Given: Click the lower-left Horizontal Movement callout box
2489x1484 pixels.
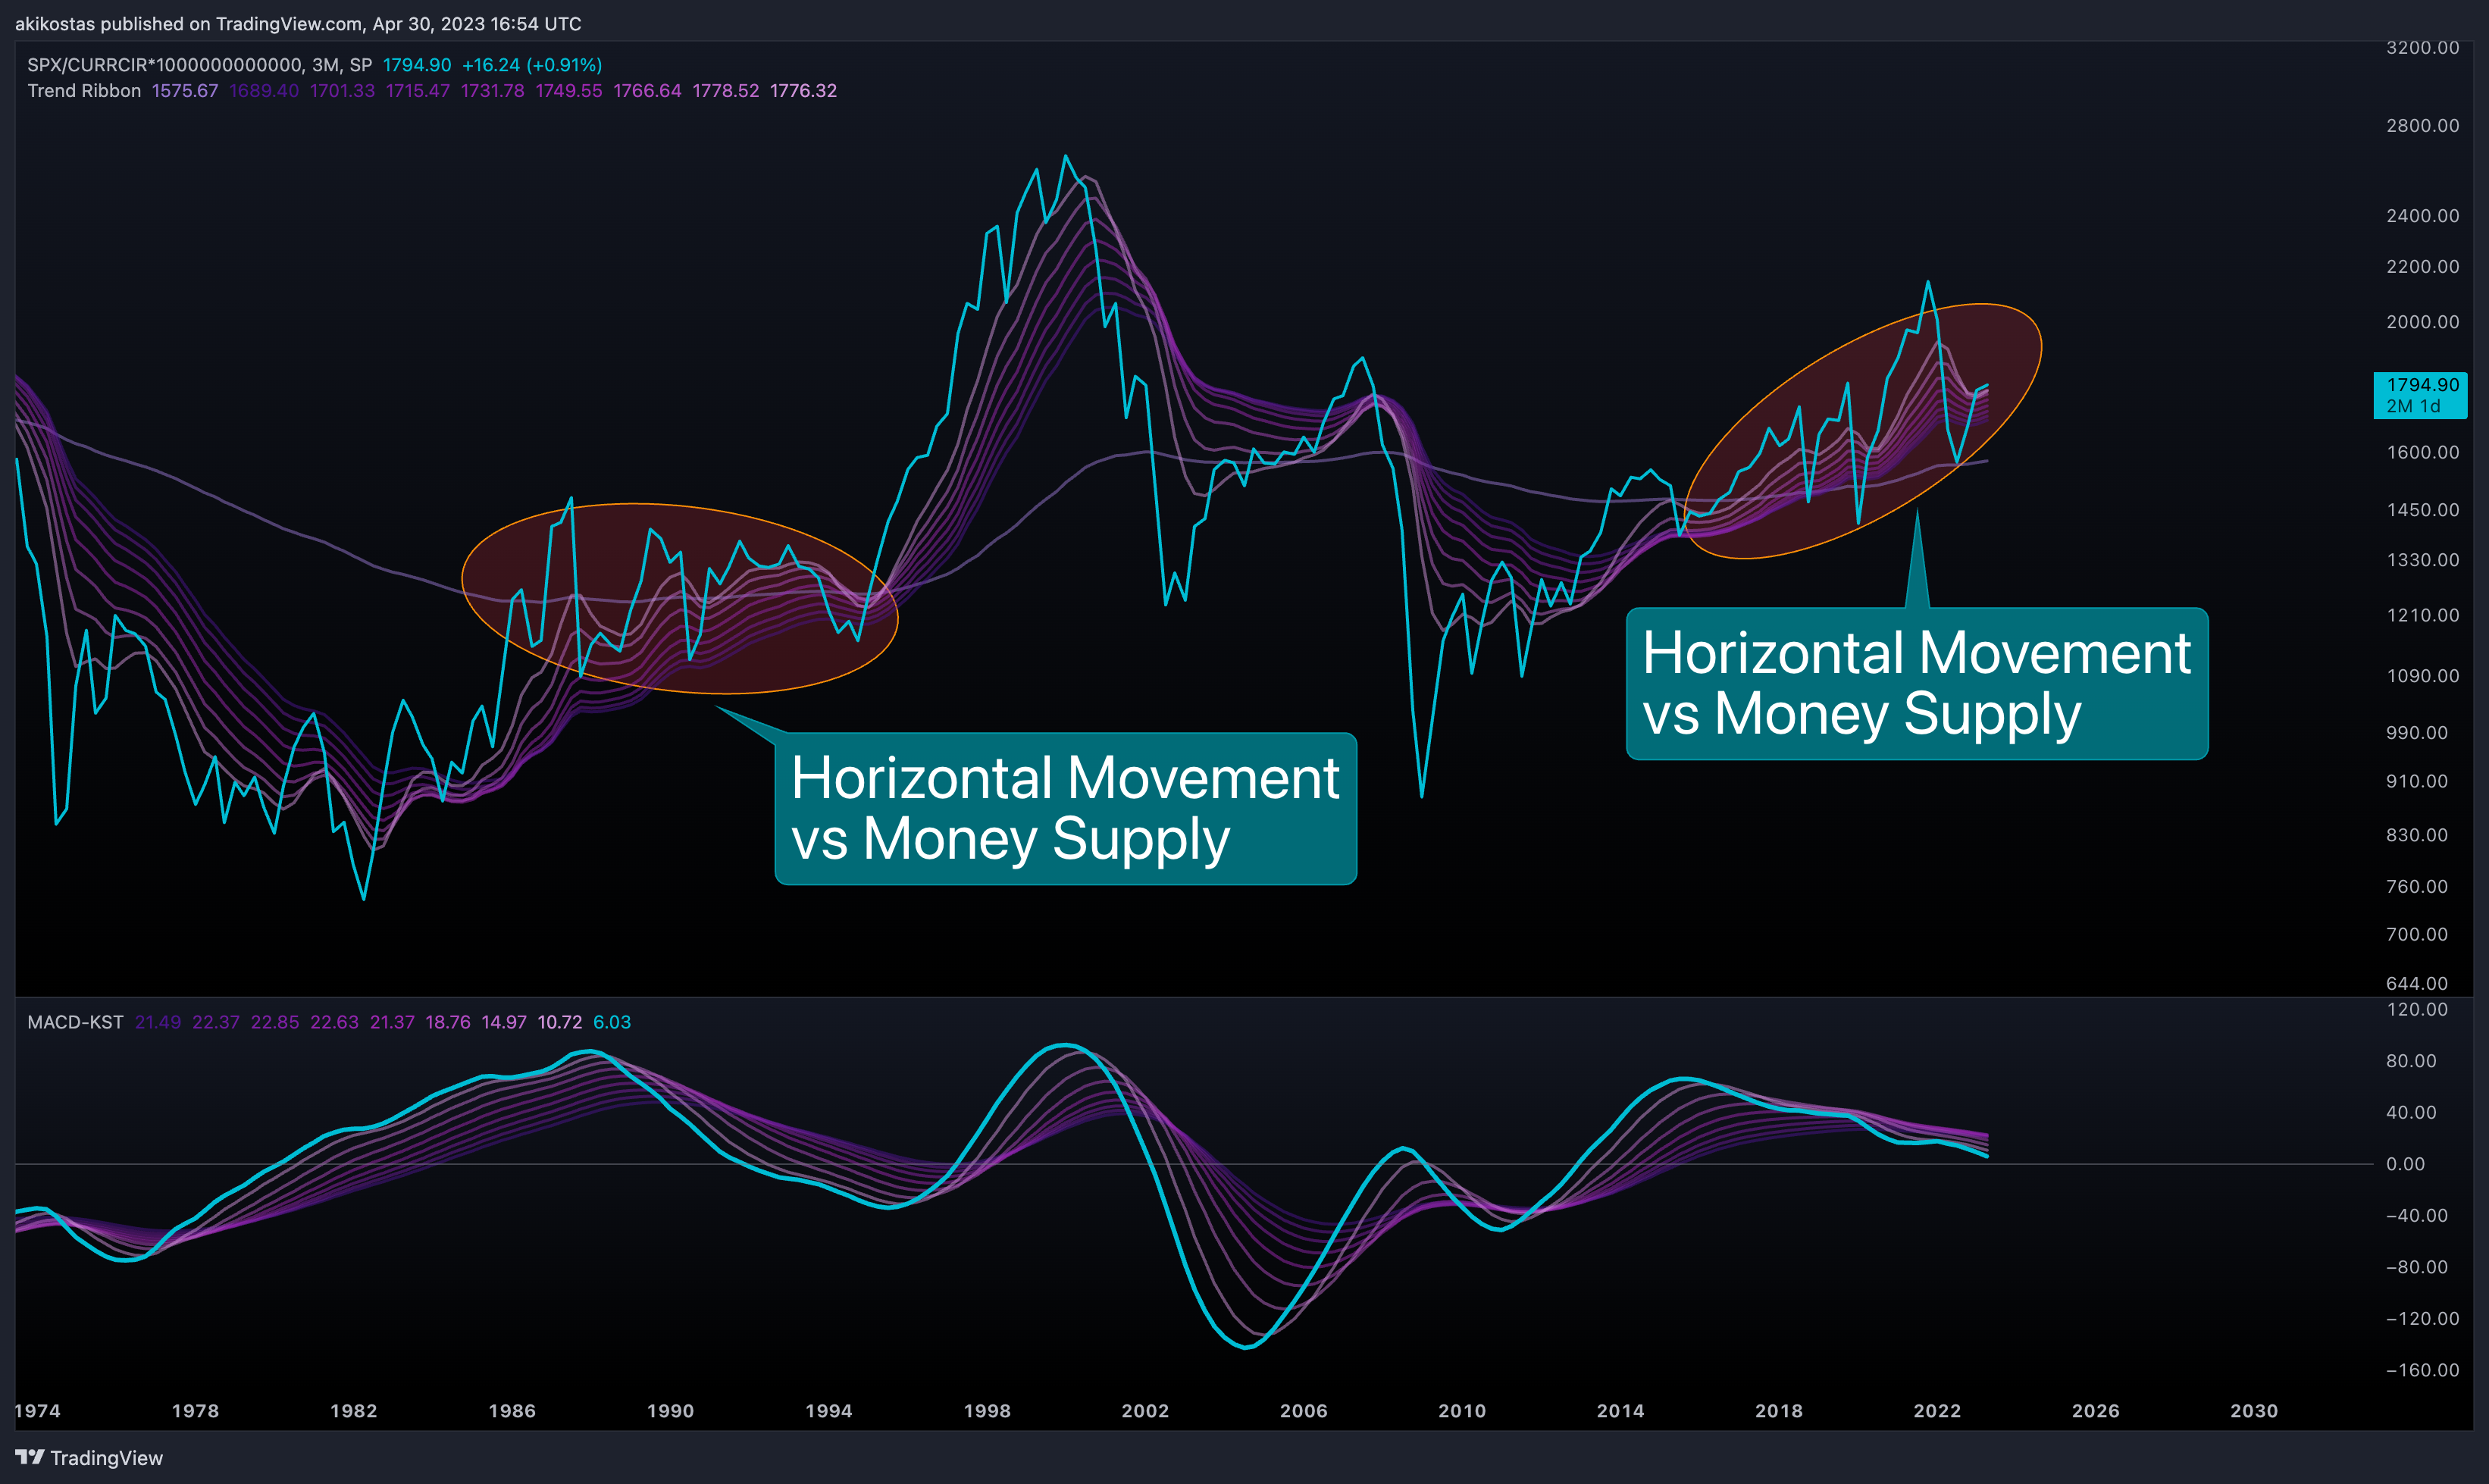Looking at the screenshot, I should coord(1065,808).
